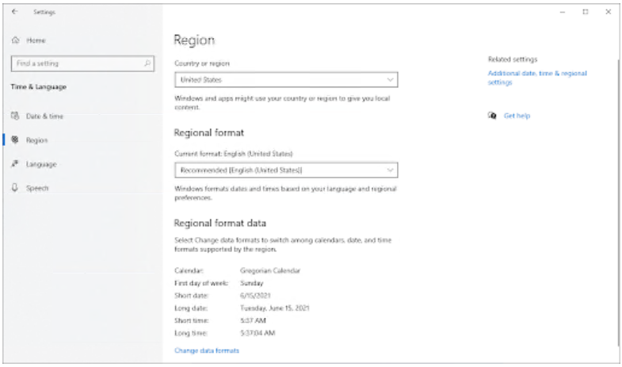Viewport: 622px width, 367px height.
Task: Click the Home house icon
Action: point(15,40)
